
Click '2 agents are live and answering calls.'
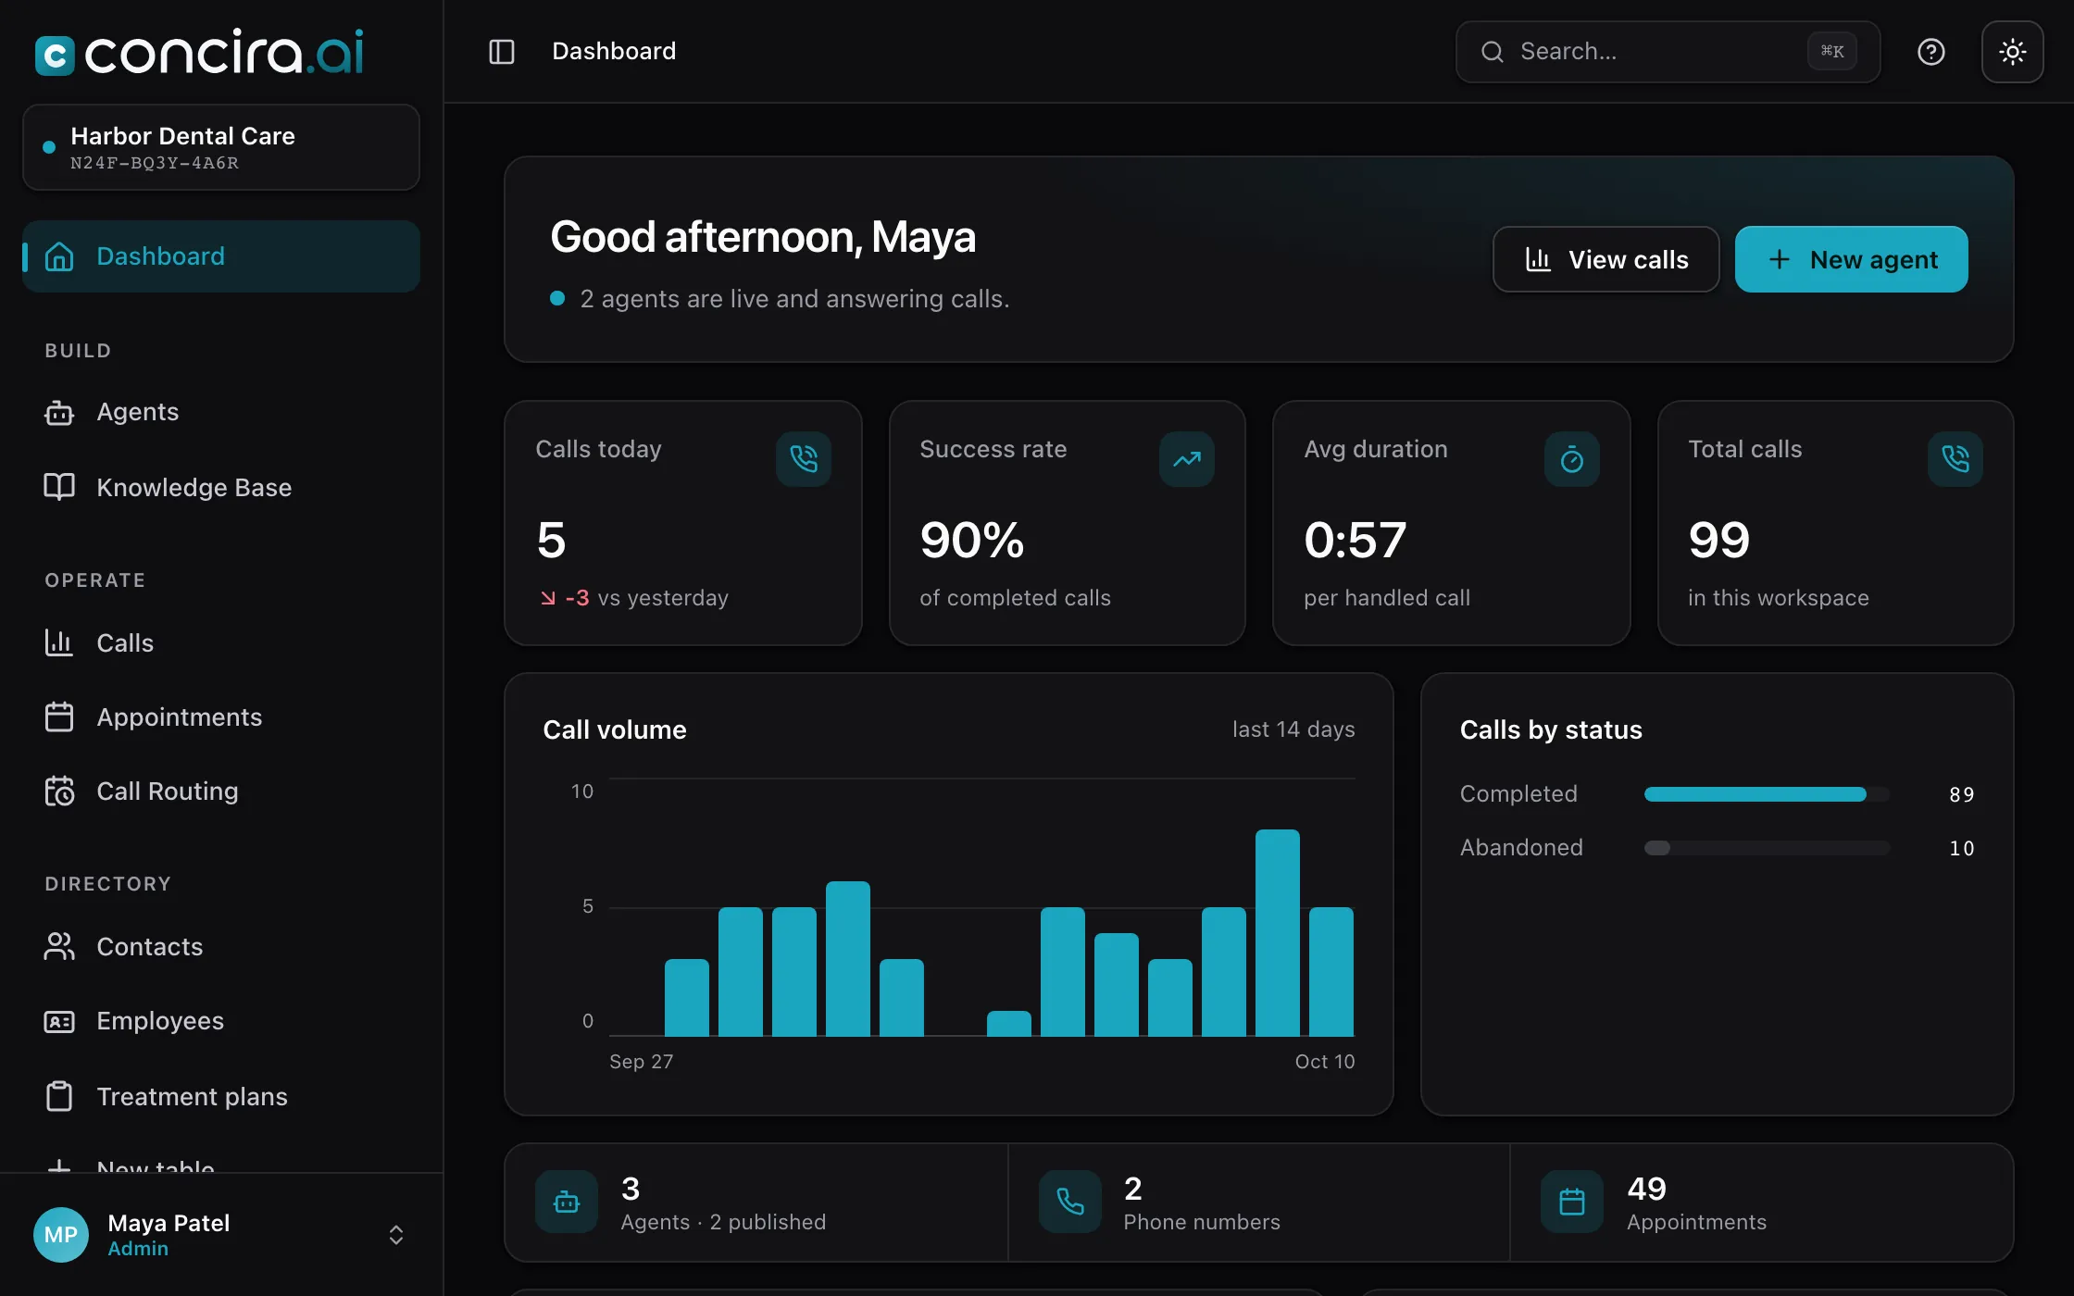[794, 299]
